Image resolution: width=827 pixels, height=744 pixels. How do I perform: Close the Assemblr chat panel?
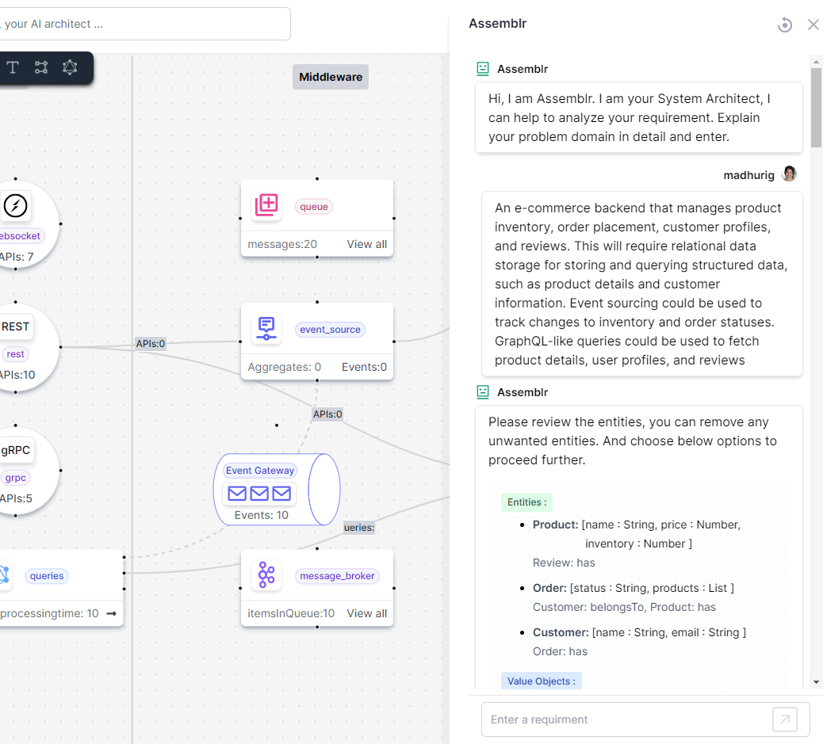coord(813,25)
